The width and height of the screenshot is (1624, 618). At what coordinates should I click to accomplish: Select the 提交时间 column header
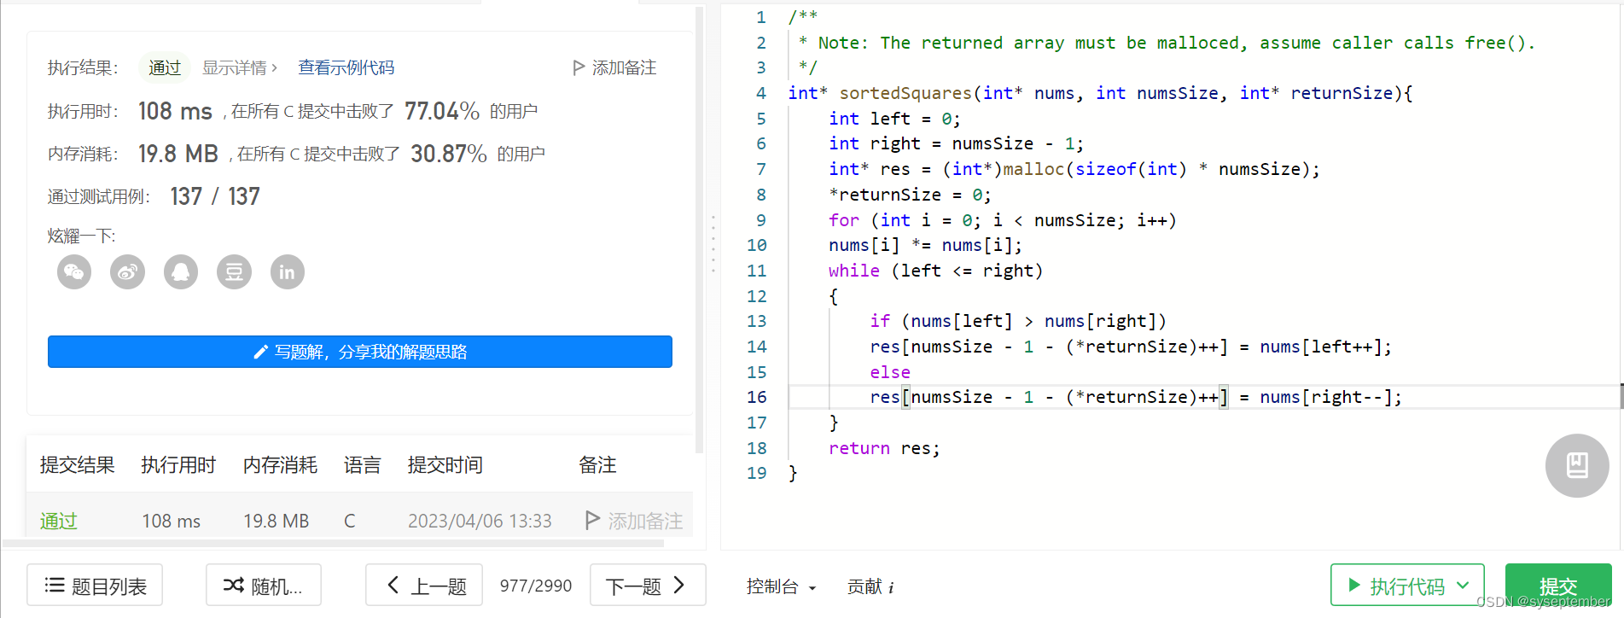[445, 465]
